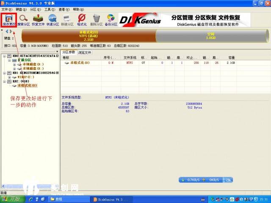Open the Recover Files (恢复文件) tool

pyautogui.click(x=39, y=19)
